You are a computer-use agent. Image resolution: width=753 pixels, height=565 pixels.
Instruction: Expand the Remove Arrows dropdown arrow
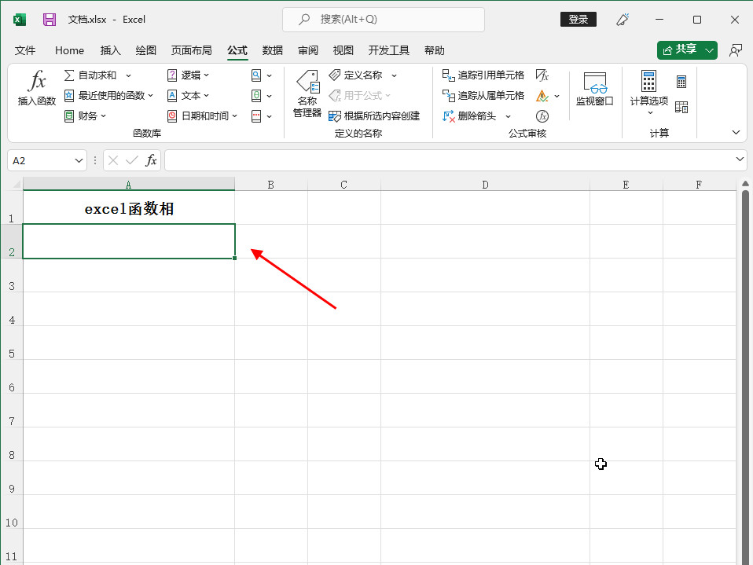pos(508,116)
